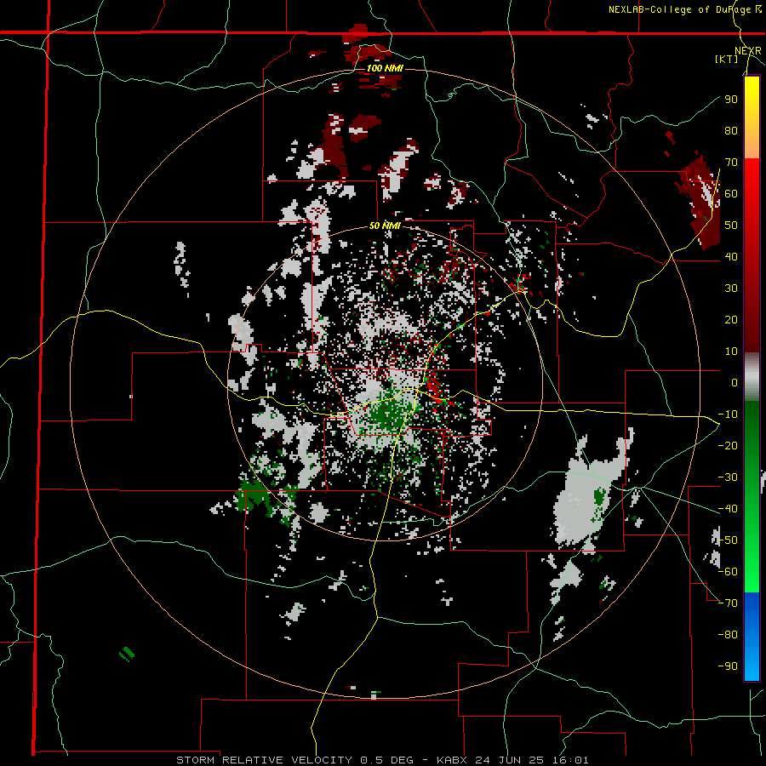The width and height of the screenshot is (766, 766).
Task: Click the -30 knot label on scale
Action: point(728,477)
